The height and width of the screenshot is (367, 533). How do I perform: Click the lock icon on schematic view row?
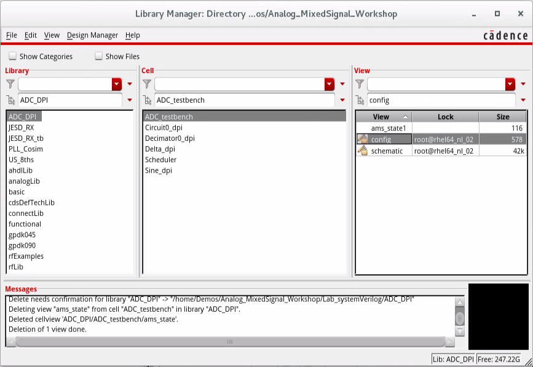tap(362, 151)
